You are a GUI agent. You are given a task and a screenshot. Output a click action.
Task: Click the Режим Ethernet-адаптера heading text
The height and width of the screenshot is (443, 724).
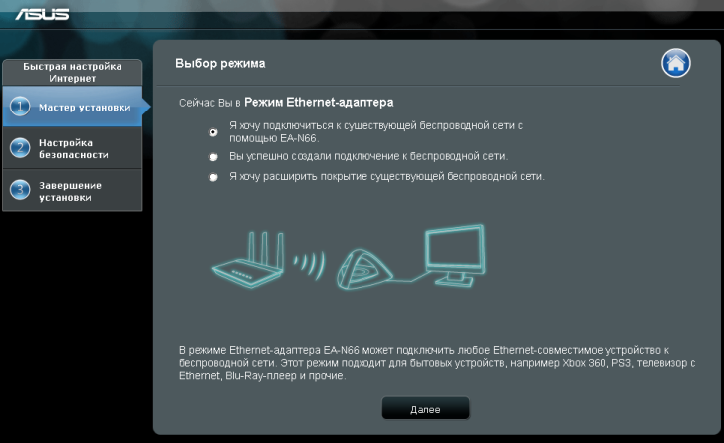pyautogui.click(x=319, y=102)
